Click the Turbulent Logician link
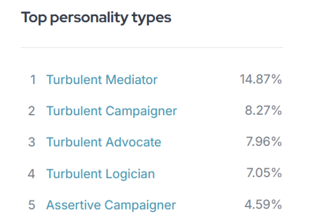 coord(101,173)
